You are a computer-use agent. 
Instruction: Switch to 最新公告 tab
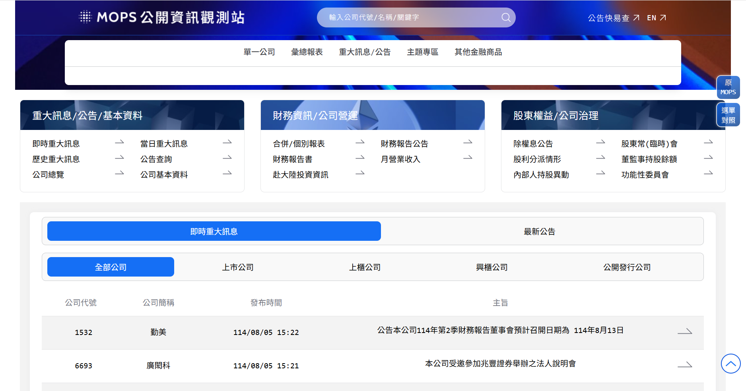pyautogui.click(x=539, y=231)
